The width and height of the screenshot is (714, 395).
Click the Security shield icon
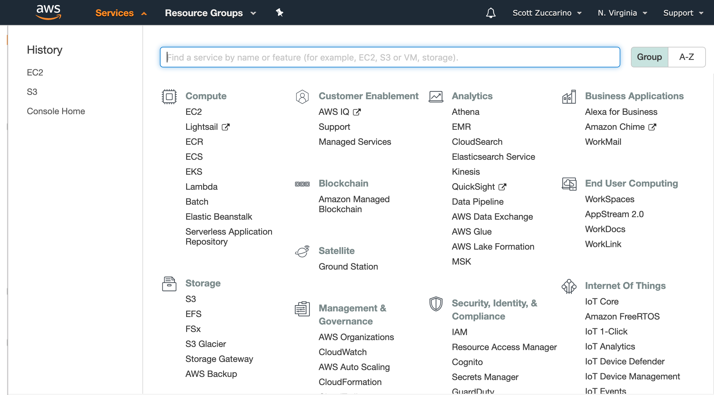click(x=435, y=304)
